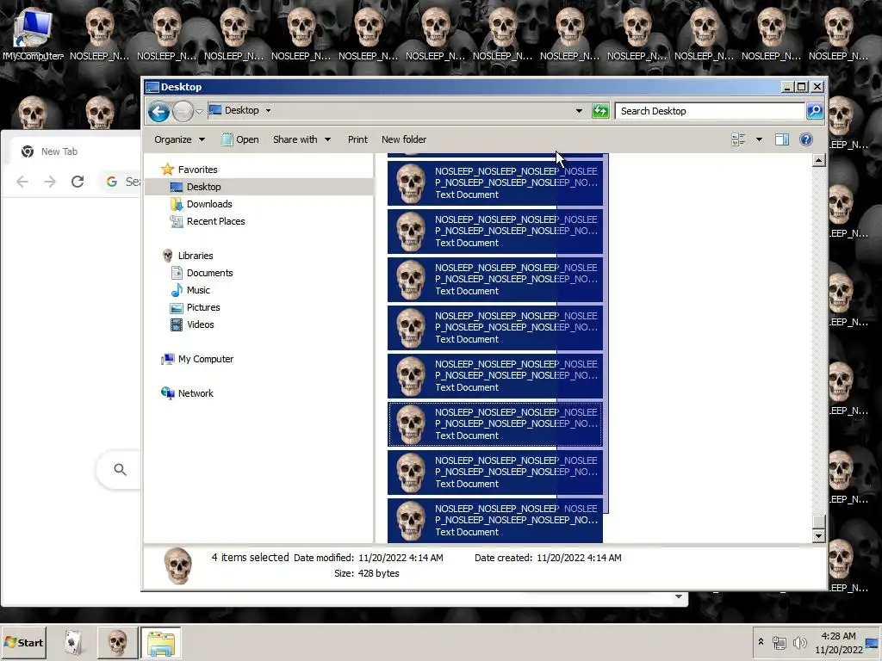Screen dimensions: 882x661
Task: Open Music library
Action: pos(198,290)
